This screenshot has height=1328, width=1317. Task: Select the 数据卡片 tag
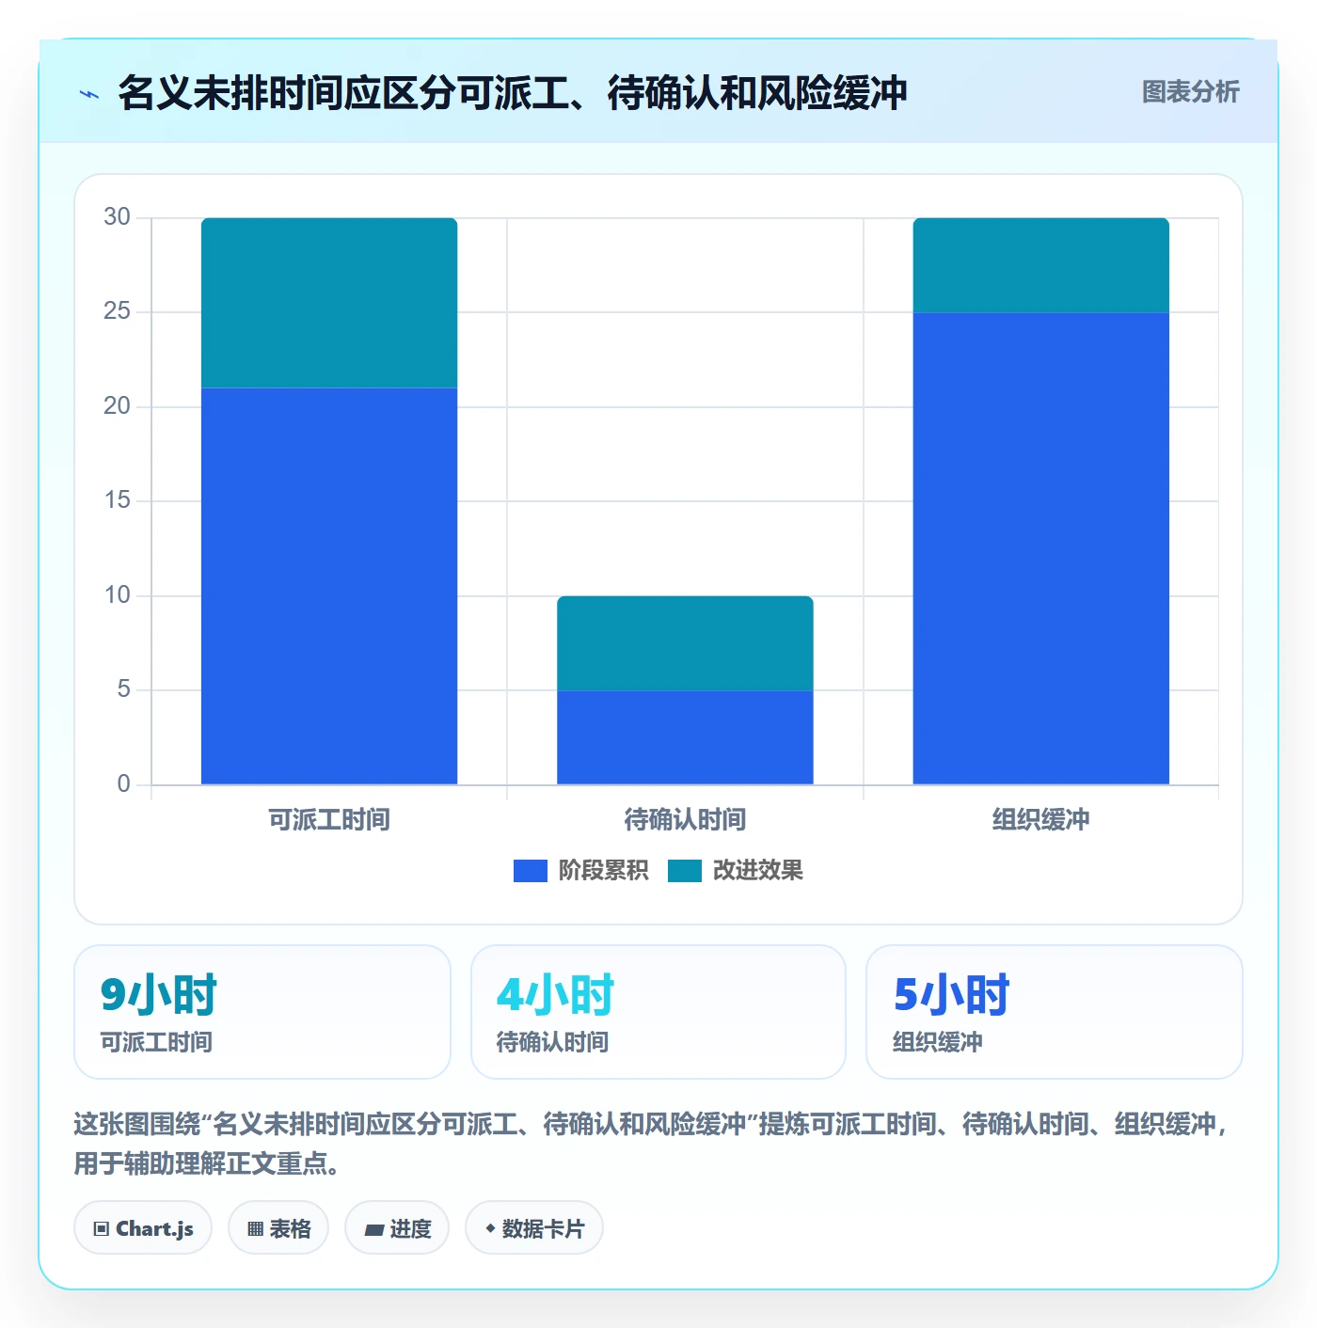(534, 1228)
